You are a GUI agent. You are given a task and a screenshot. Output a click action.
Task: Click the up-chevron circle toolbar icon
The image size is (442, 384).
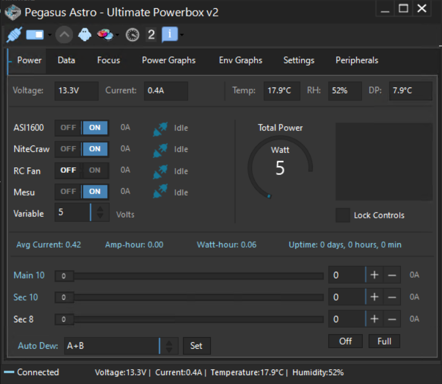[x=65, y=35]
